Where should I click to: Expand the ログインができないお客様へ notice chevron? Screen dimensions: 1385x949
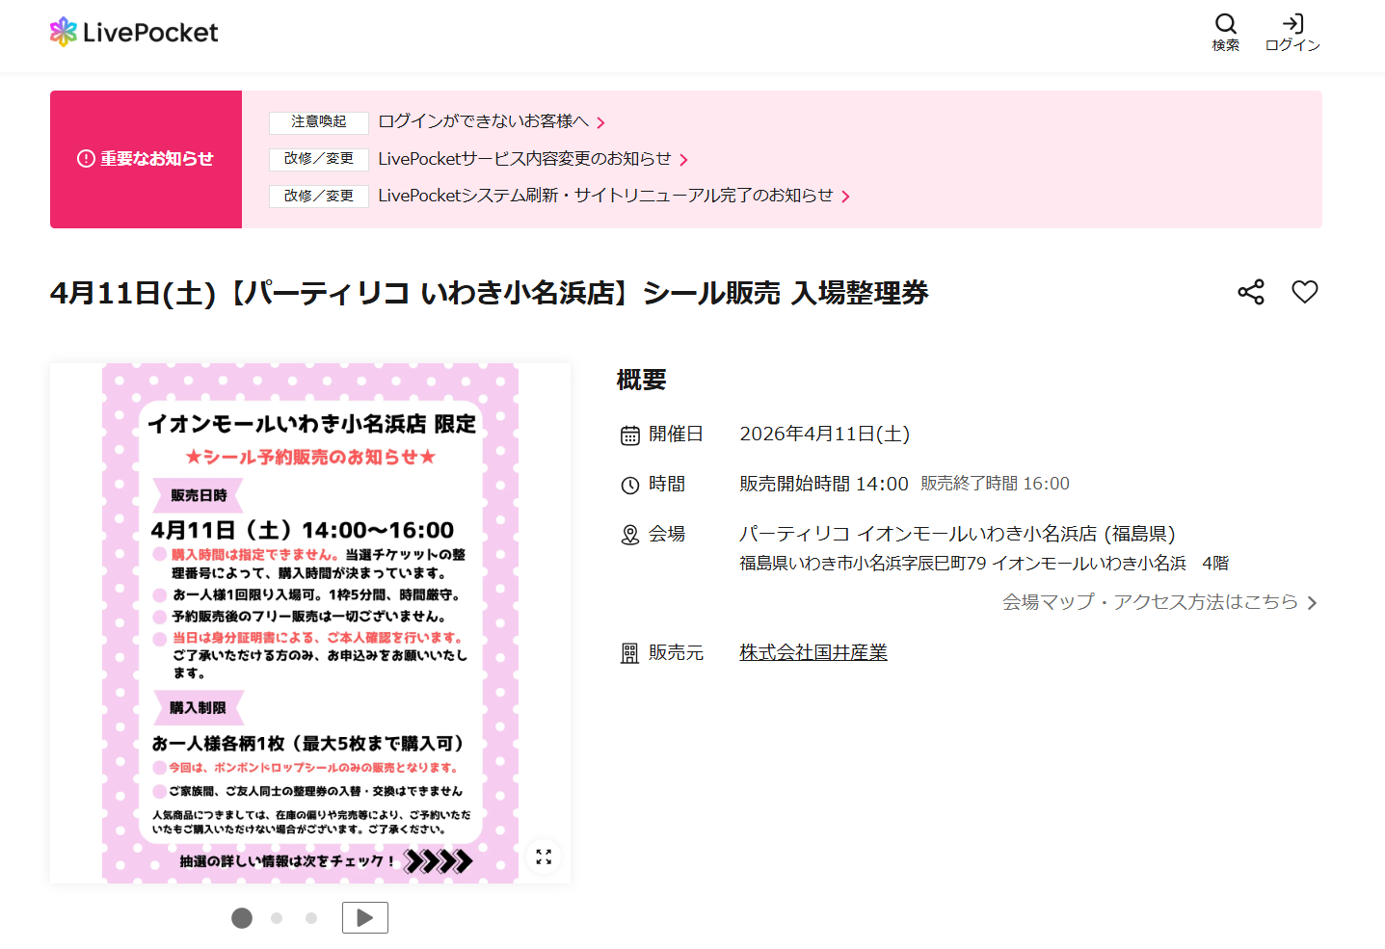[601, 122]
